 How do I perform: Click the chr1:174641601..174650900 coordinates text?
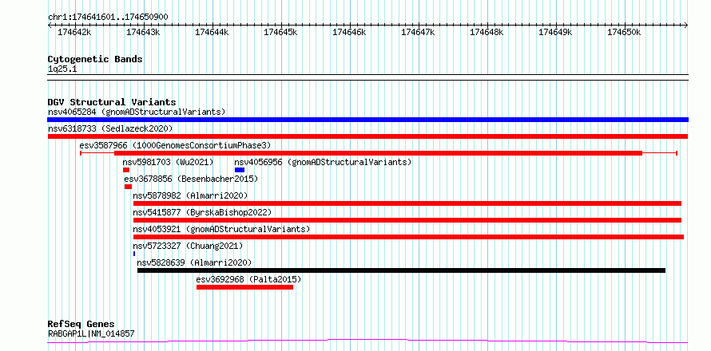[108, 18]
